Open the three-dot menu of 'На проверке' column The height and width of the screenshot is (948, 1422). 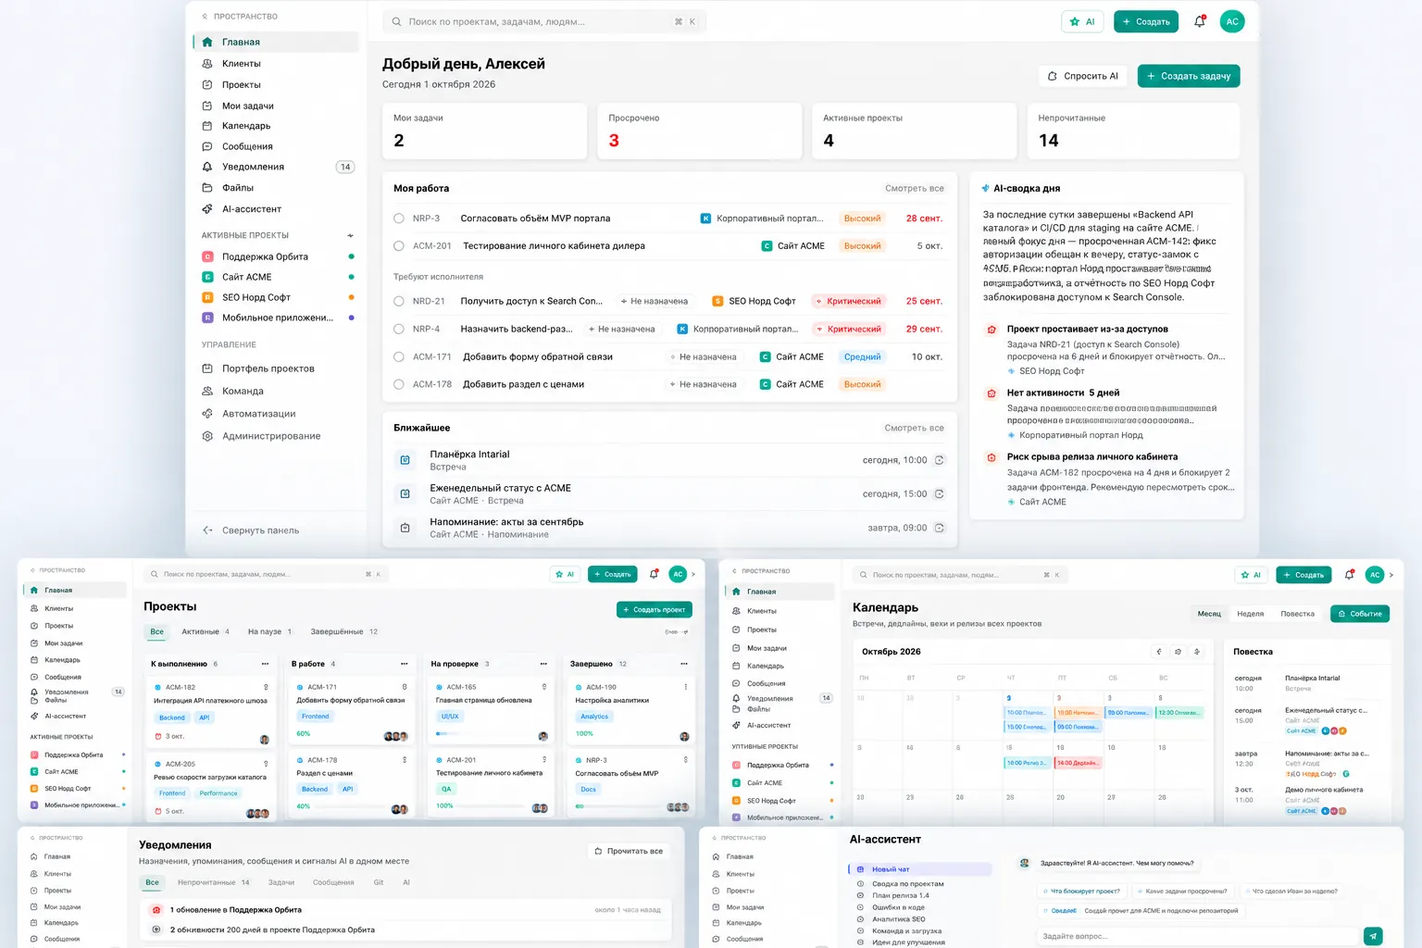point(543,664)
